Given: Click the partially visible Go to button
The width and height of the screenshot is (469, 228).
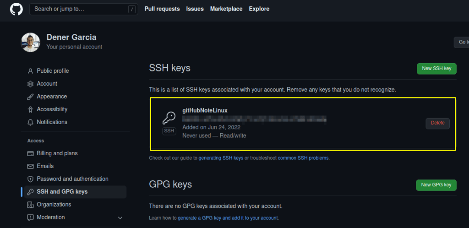Looking at the screenshot, I should (462, 42).
